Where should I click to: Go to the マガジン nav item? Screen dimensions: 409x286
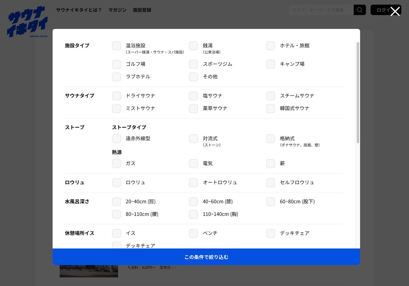117,10
